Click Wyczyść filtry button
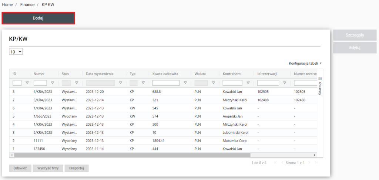The height and width of the screenshot is (180, 379). click(x=48, y=168)
